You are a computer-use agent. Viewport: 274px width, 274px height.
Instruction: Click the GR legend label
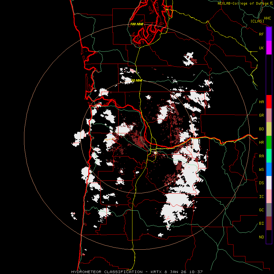point(261,115)
